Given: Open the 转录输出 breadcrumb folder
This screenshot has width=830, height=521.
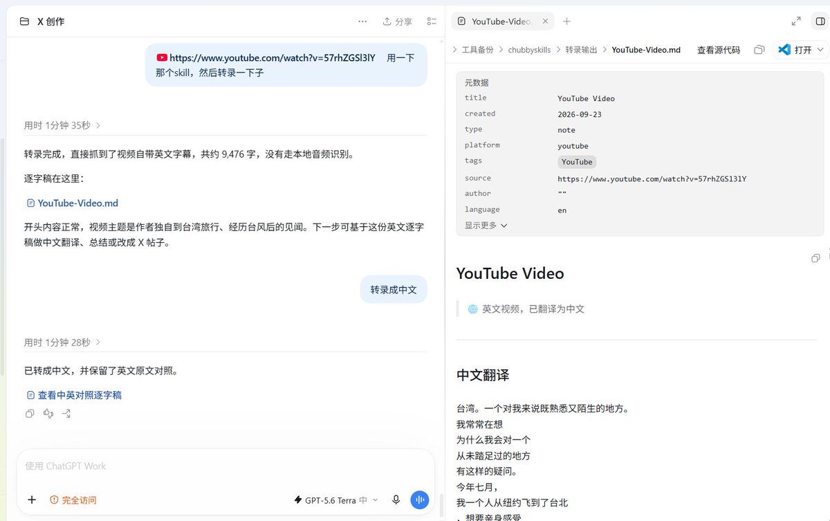Looking at the screenshot, I should 581,50.
